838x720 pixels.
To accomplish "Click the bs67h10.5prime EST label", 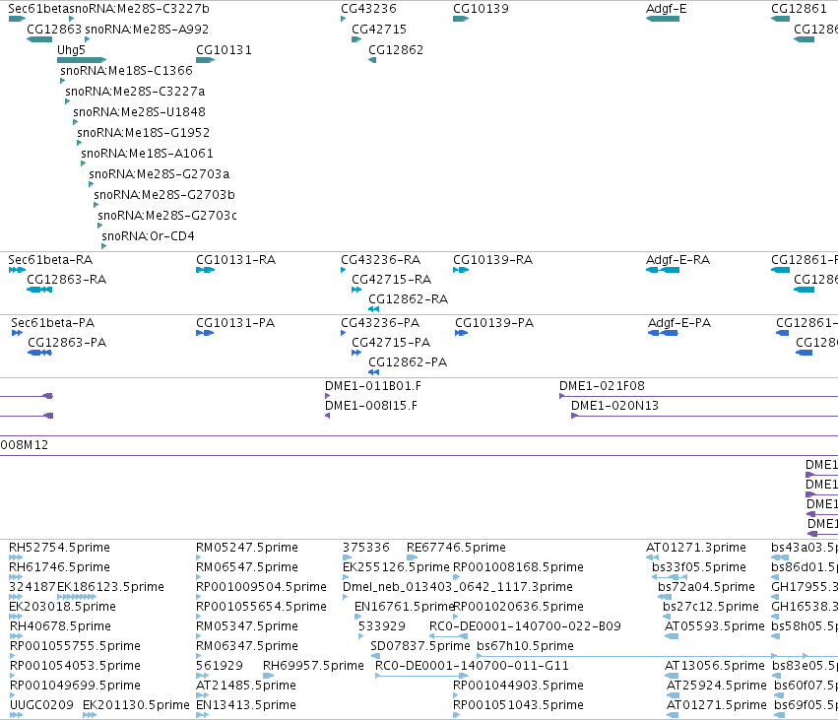I will coord(525,646).
